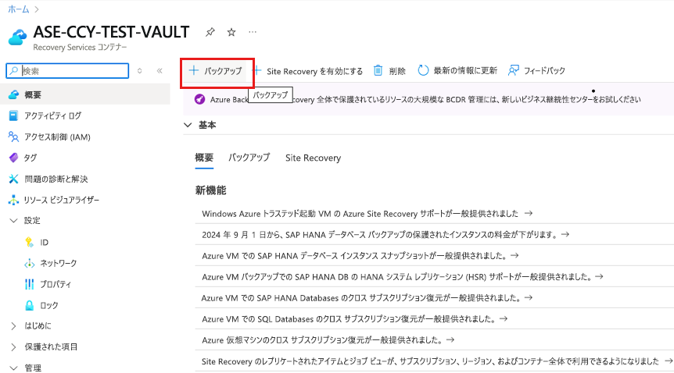Viewport: 674px width, 373px height.
Task: Collapse the 管理 section chevron
Action: pos(14,368)
